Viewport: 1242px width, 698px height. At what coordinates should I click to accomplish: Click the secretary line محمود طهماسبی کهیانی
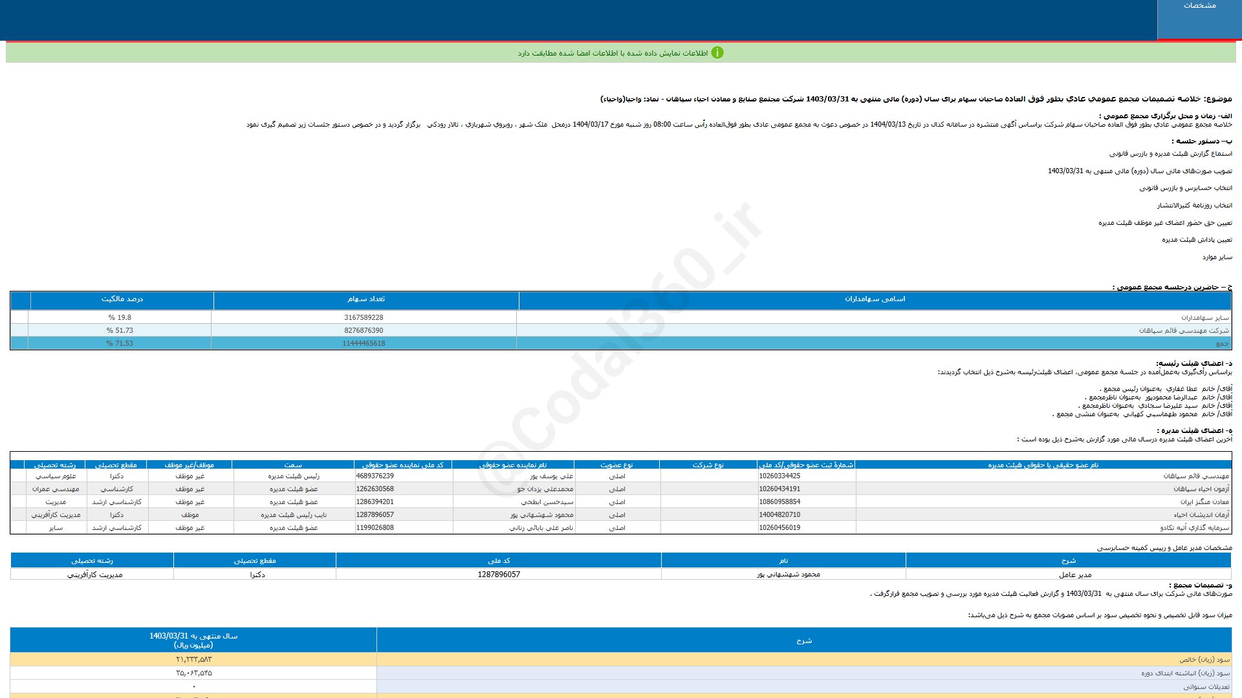tap(1142, 414)
